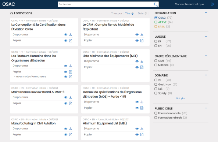Tick the Militaire cadre réglementaire checkbox
218x142 pixels.
[x=156, y=65]
